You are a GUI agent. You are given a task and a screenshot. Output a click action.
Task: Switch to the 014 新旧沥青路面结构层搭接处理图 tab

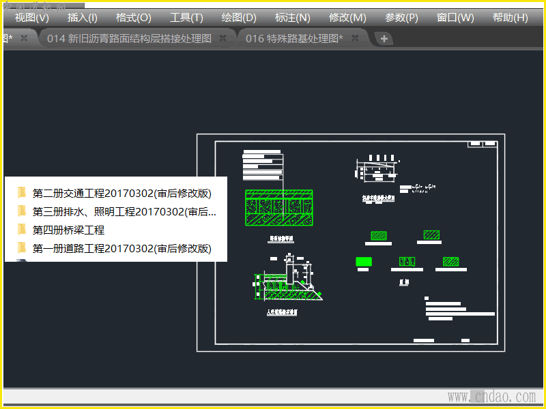[129, 38]
